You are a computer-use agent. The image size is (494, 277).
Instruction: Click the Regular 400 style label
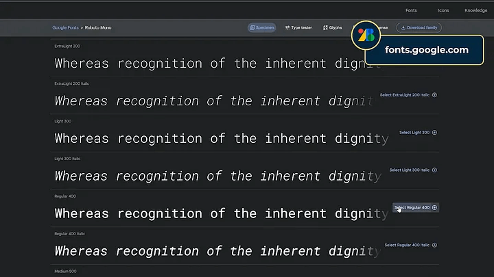65,196
